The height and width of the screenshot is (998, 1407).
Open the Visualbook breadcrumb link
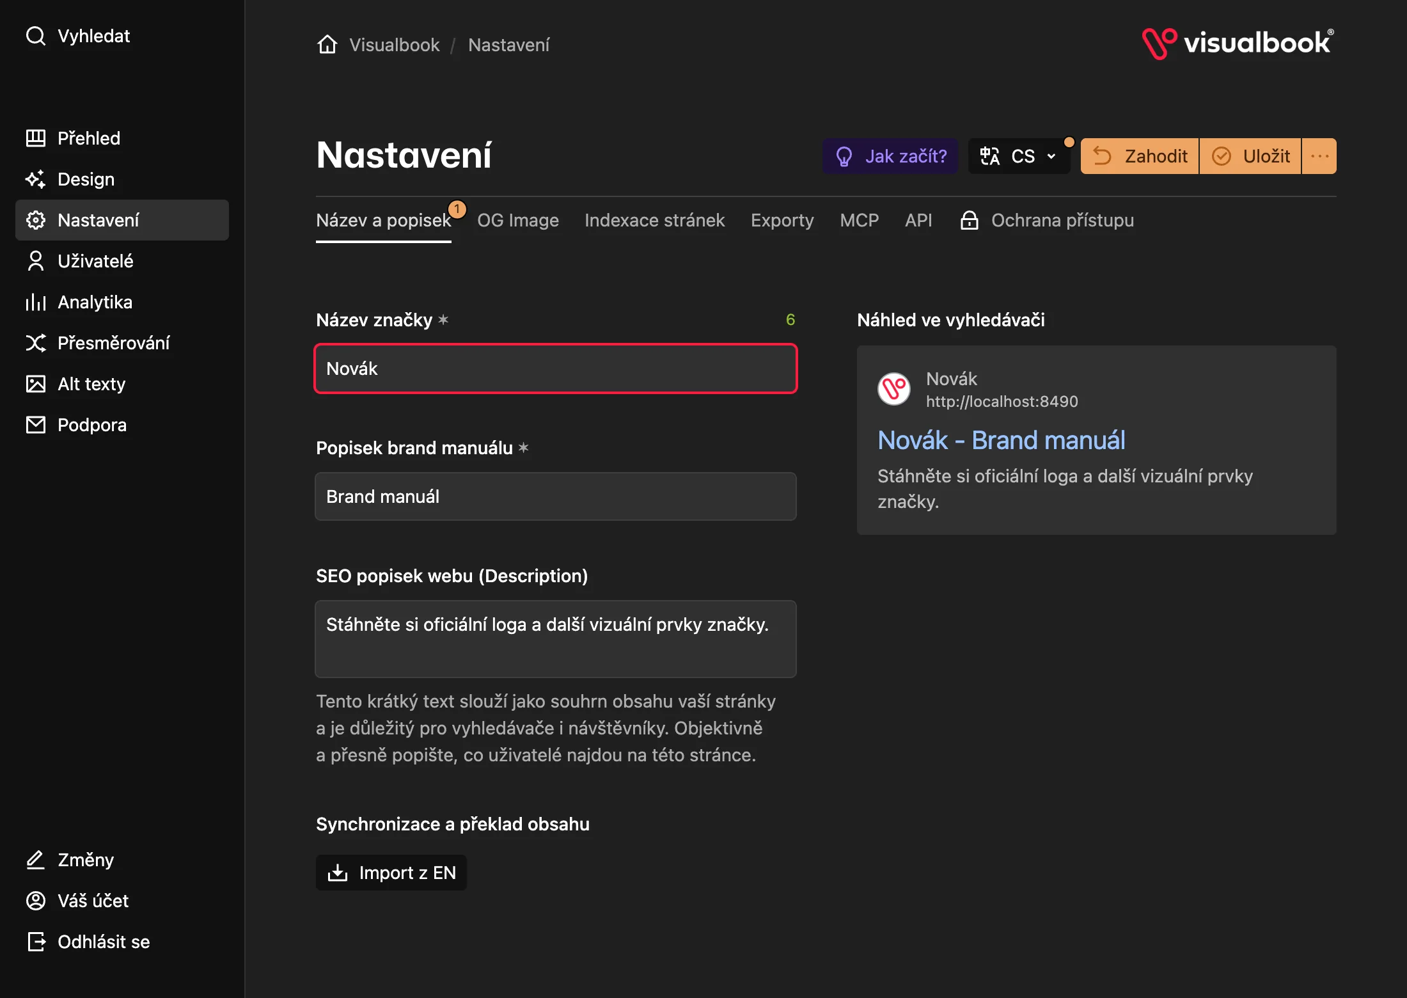395,45
